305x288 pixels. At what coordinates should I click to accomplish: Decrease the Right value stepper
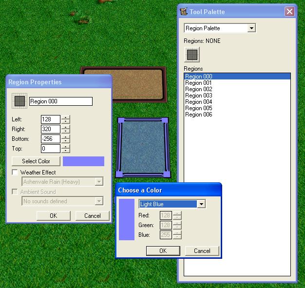point(66,131)
